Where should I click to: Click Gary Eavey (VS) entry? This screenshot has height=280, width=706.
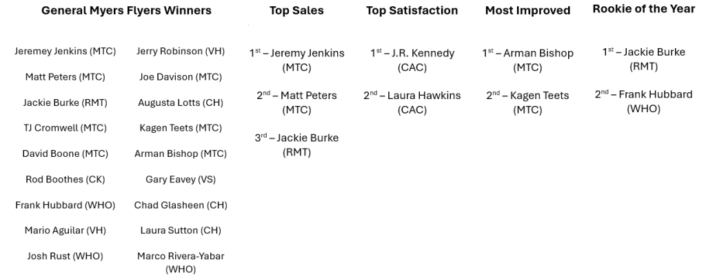point(181,180)
